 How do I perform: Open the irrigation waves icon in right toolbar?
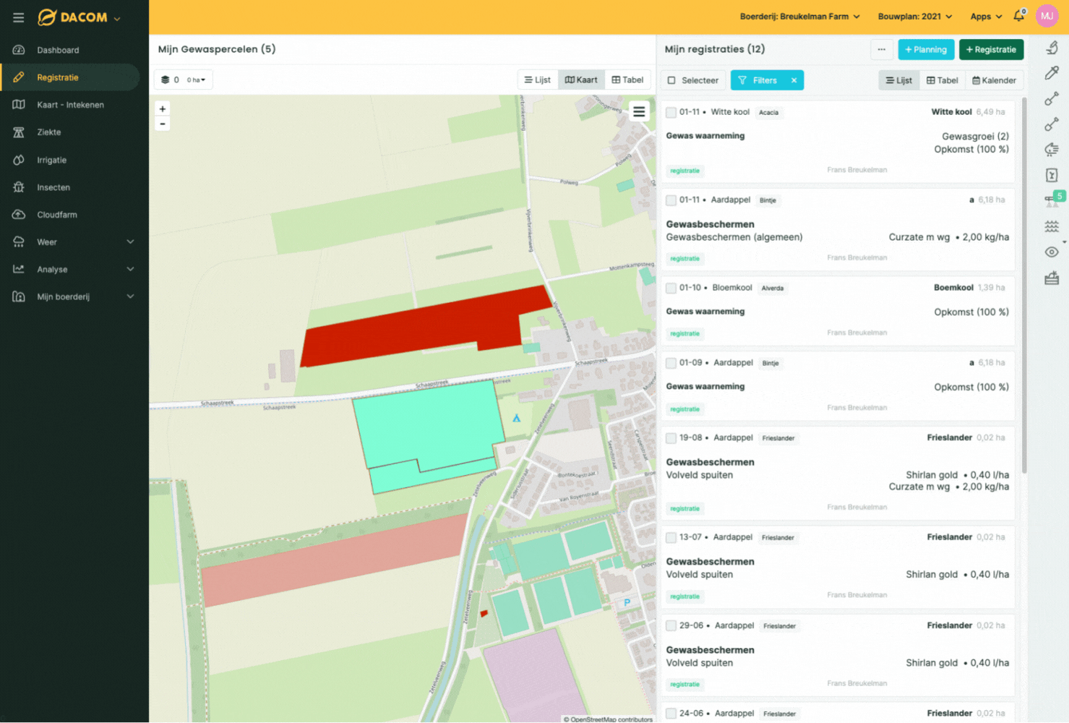1052,226
